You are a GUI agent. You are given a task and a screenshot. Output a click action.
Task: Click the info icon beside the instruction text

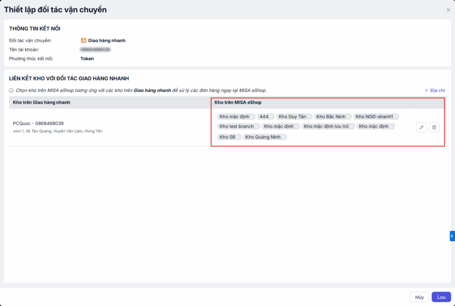pyautogui.click(x=11, y=91)
